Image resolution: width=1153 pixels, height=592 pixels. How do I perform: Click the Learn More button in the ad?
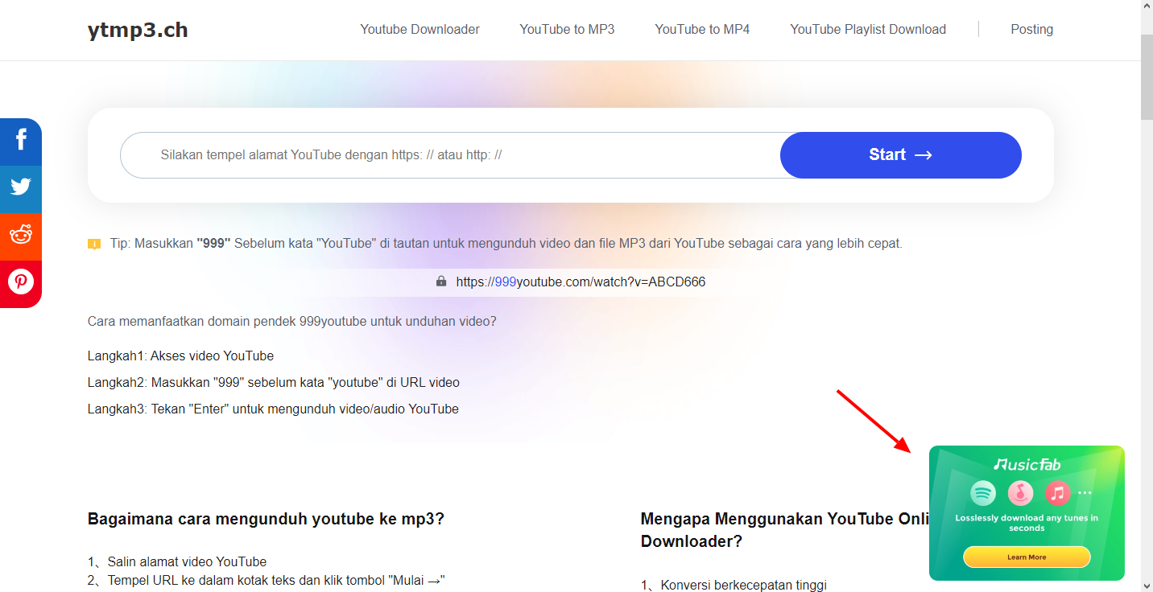(1027, 557)
